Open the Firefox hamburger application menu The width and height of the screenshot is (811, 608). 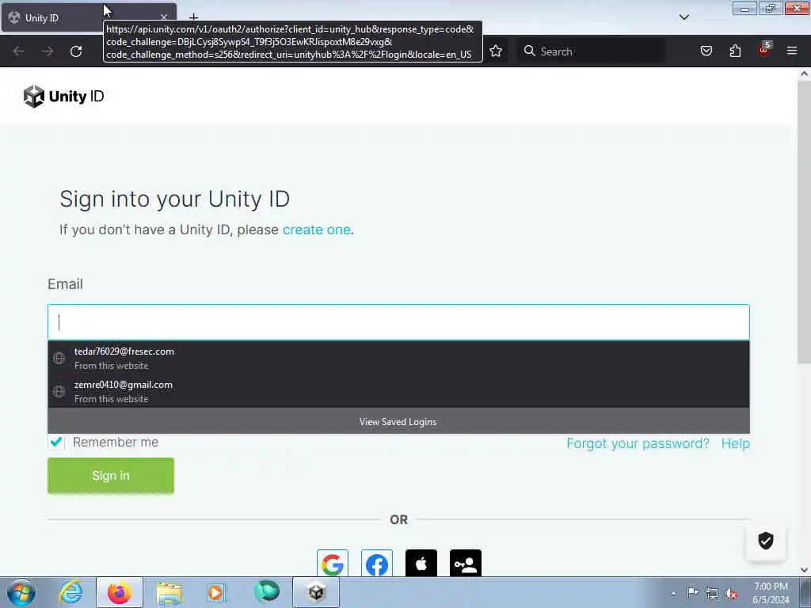[792, 51]
